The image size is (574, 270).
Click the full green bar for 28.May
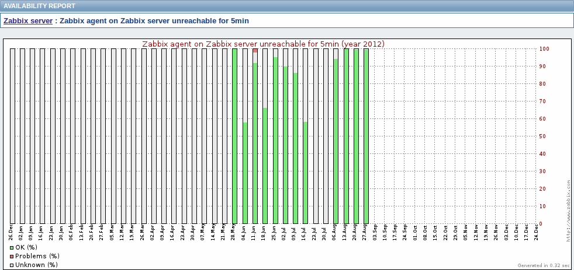[x=234, y=136]
